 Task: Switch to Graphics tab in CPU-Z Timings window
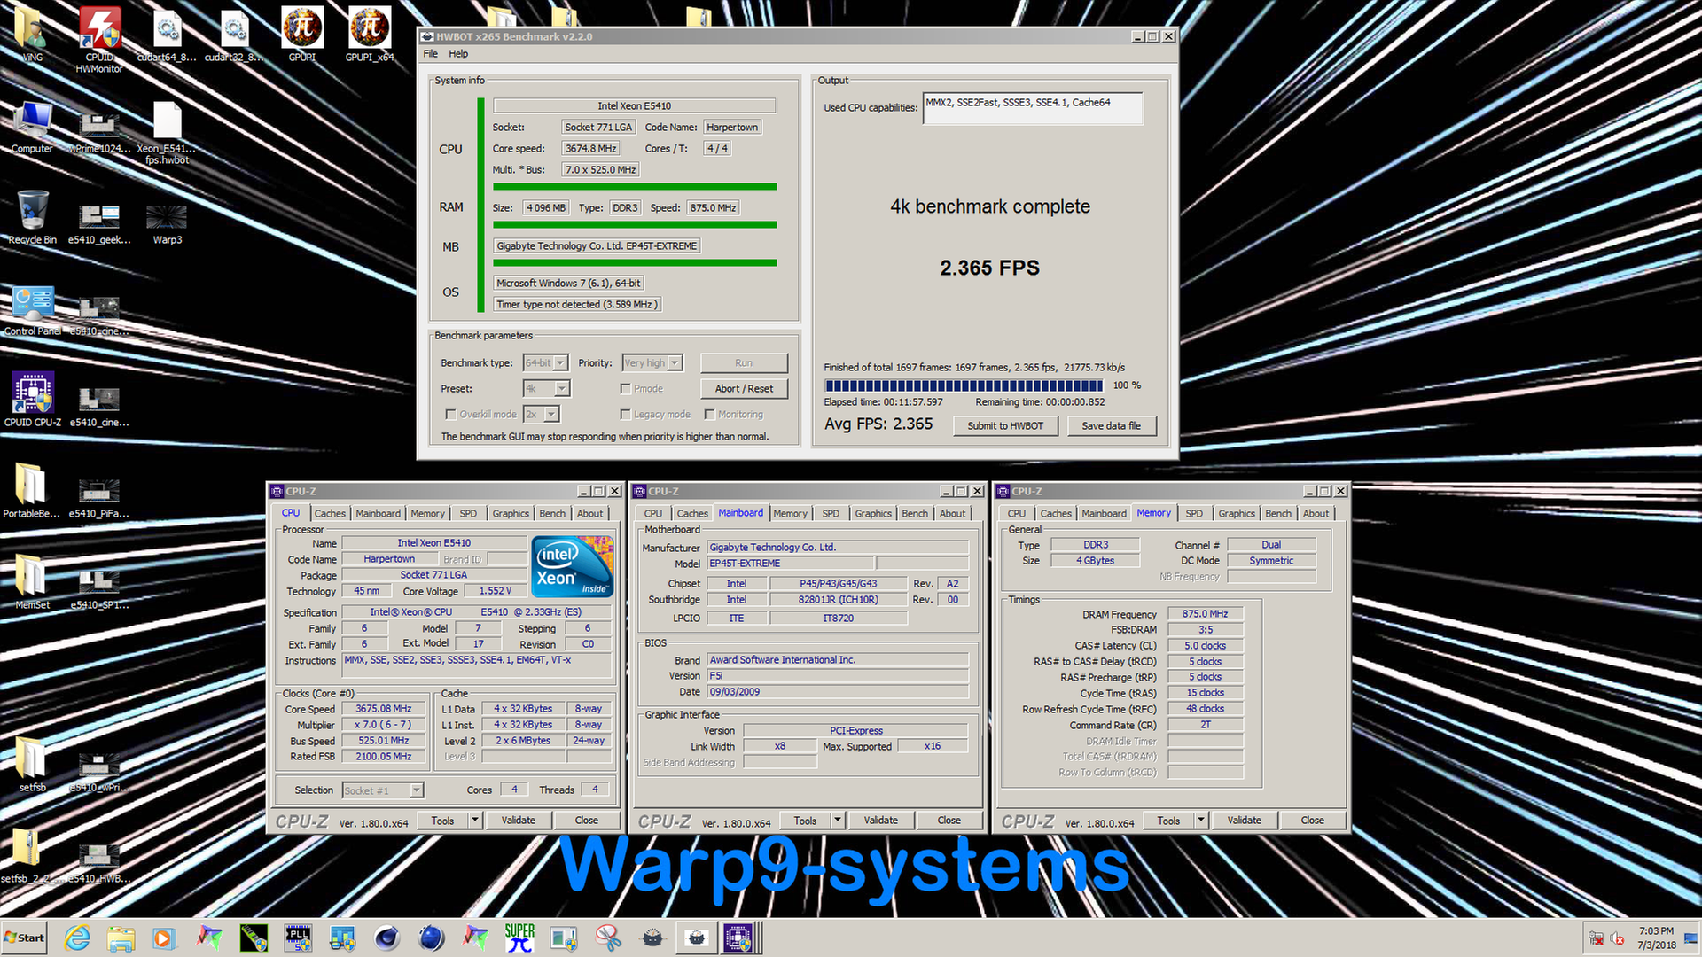pos(1237,514)
